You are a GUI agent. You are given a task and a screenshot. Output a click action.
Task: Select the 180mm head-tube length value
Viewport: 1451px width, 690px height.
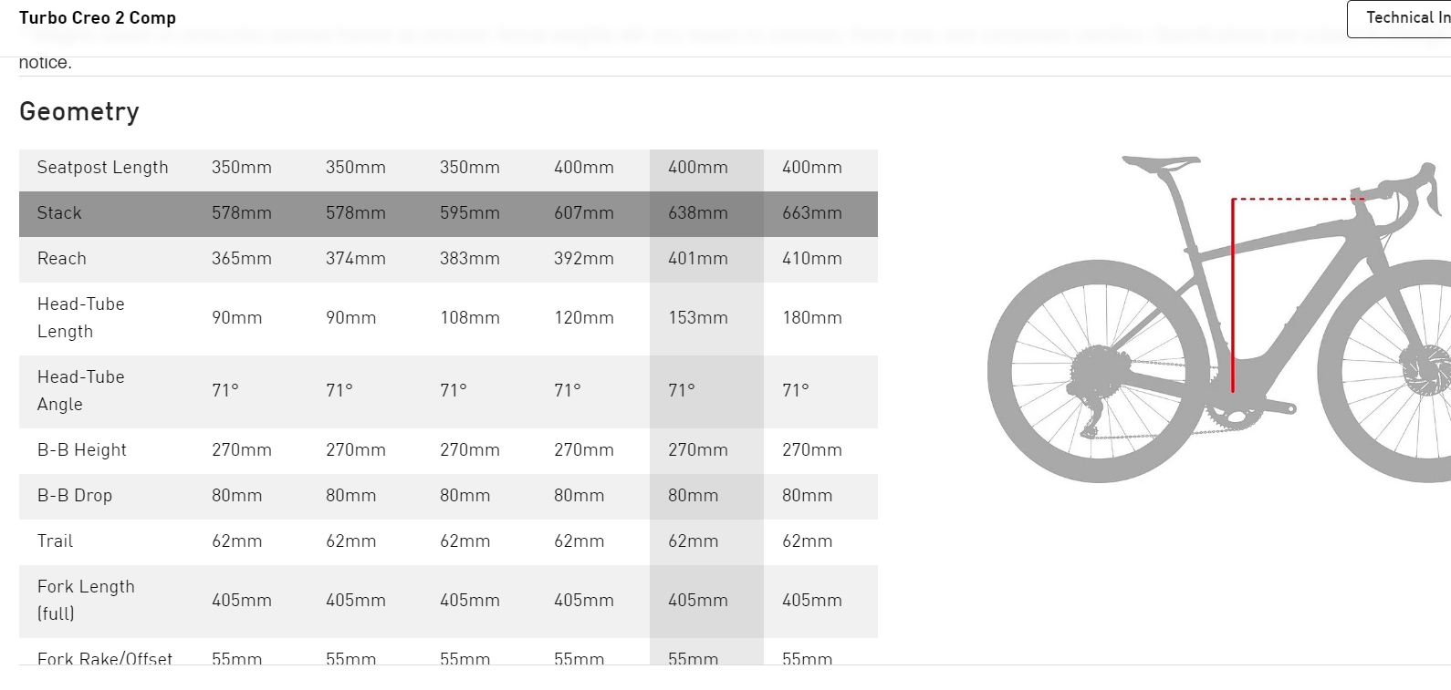812,318
